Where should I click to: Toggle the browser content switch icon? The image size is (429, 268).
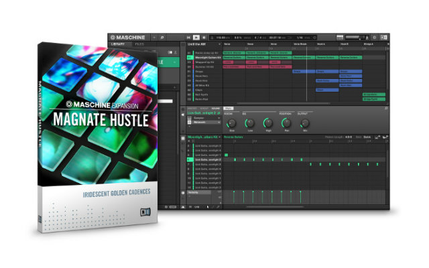pos(170,52)
